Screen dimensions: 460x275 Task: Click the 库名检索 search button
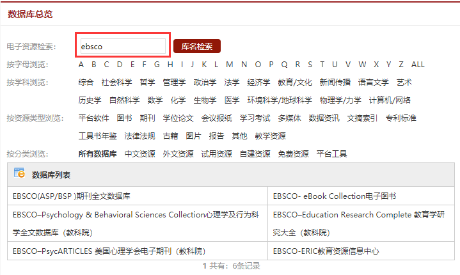197,46
